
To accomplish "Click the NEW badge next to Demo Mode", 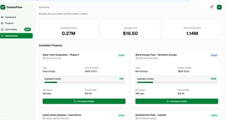I will click(x=27, y=29).
